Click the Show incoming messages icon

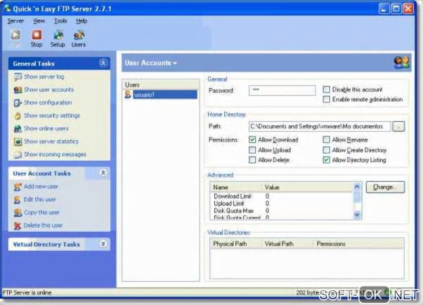pyautogui.click(x=18, y=155)
